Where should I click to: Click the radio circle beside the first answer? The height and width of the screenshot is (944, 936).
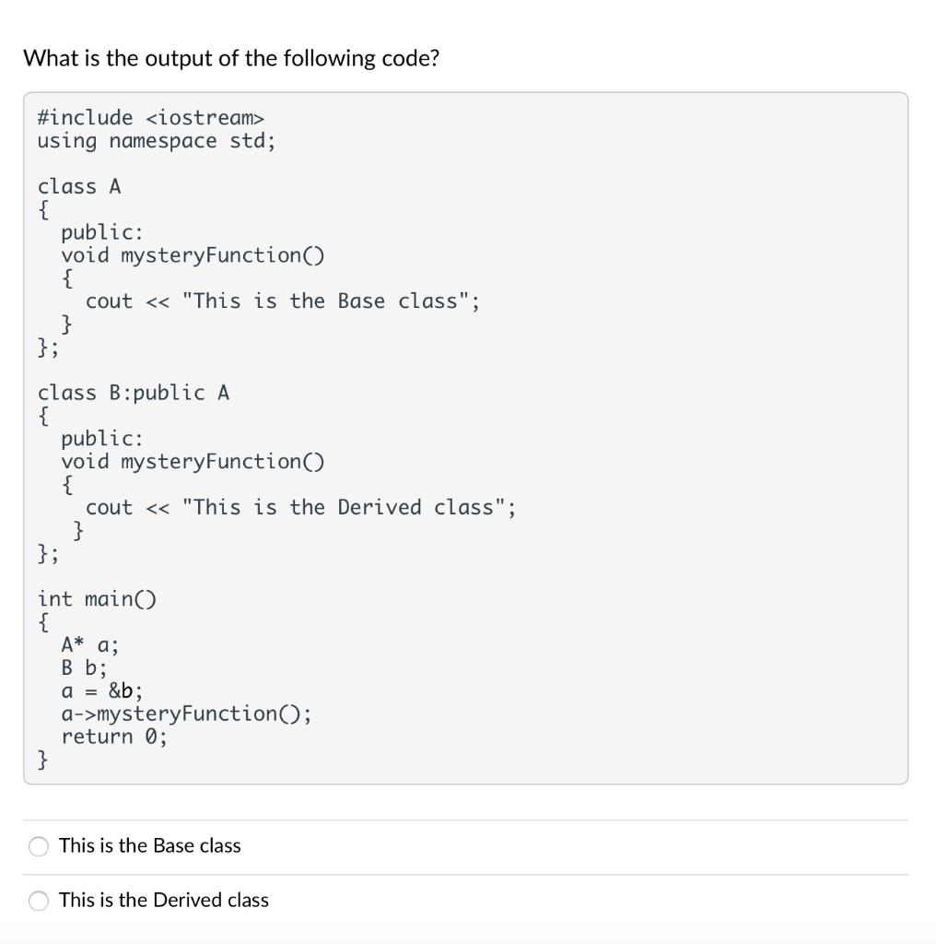coord(38,845)
